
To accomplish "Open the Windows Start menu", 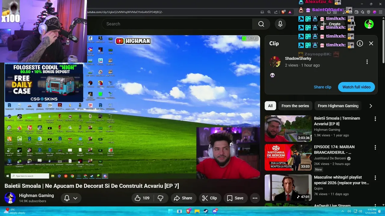I will point(170,211).
